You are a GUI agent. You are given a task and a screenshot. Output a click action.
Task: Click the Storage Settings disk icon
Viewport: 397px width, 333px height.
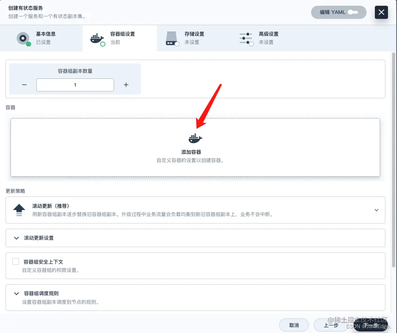coord(172,39)
